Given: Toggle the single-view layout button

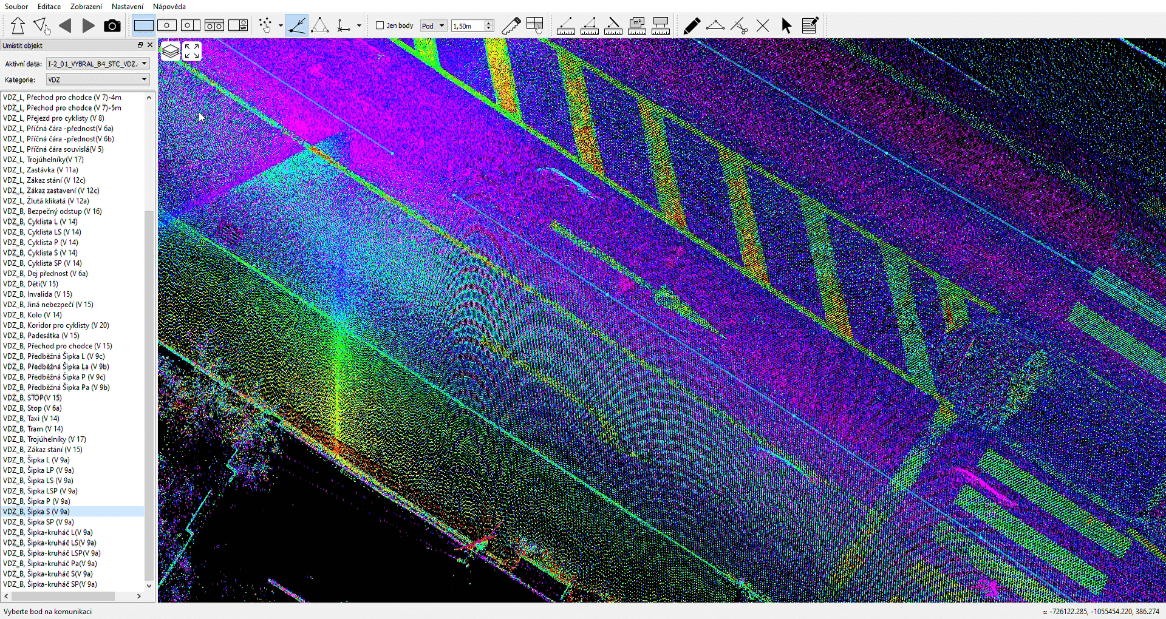Looking at the screenshot, I should 143,25.
